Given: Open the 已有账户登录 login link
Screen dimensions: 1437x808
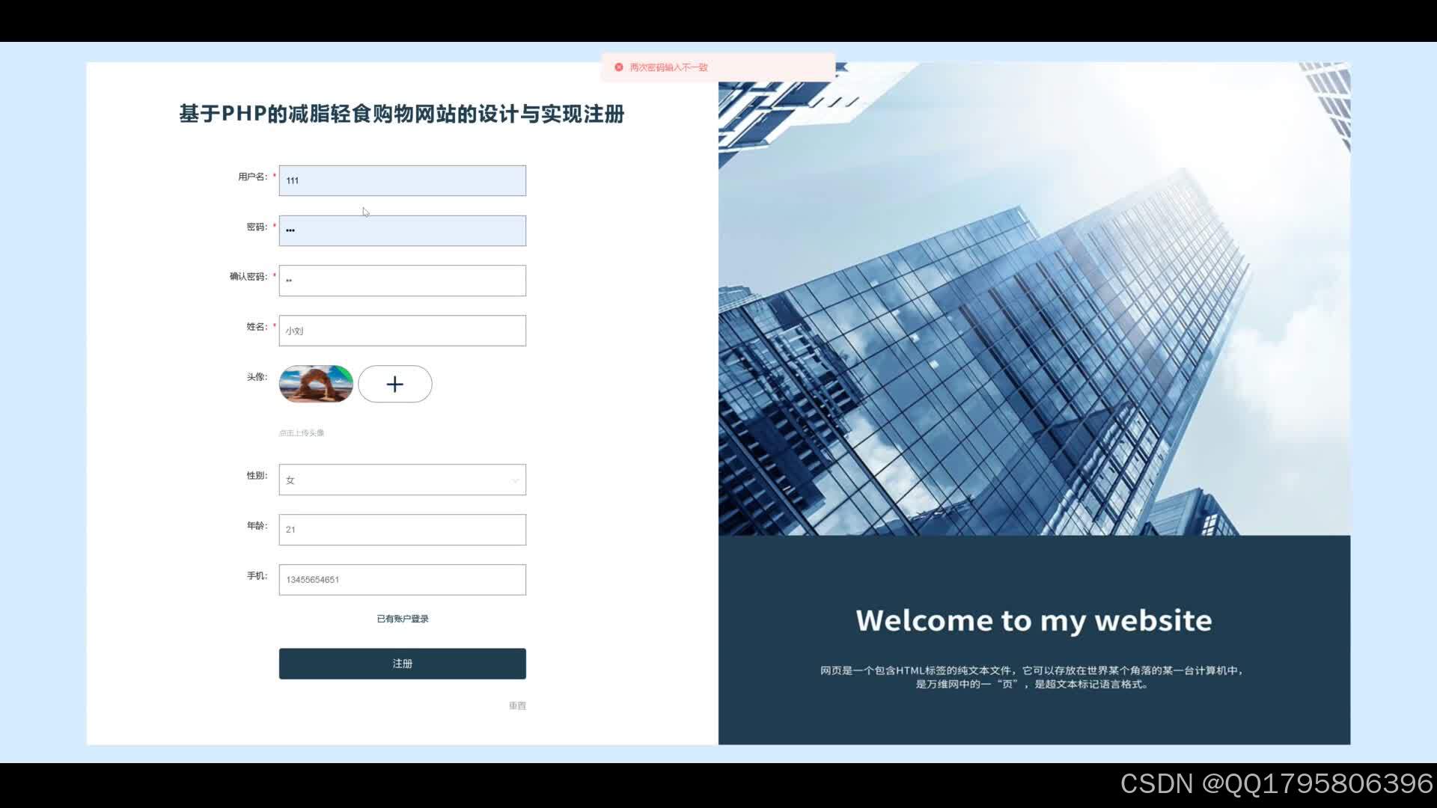Looking at the screenshot, I should [x=402, y=619].
